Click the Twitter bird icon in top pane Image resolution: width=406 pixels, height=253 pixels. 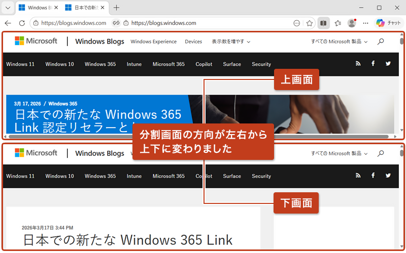point(388,64)
